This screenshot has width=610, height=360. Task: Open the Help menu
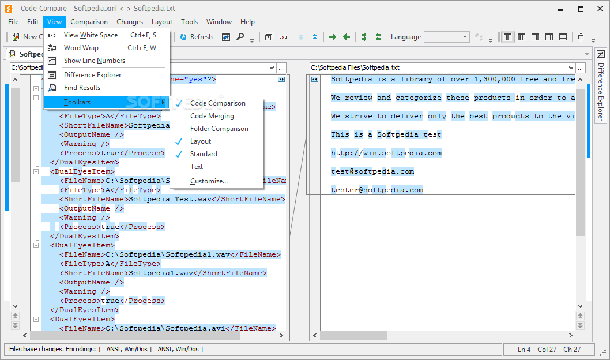247,22
